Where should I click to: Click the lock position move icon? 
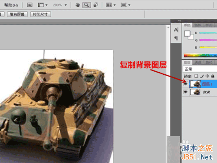point(207,76)
